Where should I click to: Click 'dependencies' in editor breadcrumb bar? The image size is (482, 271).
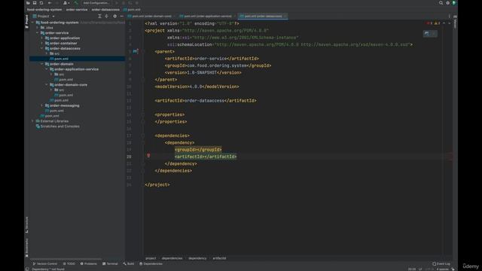pyautogui.click(x=172, y=258)
